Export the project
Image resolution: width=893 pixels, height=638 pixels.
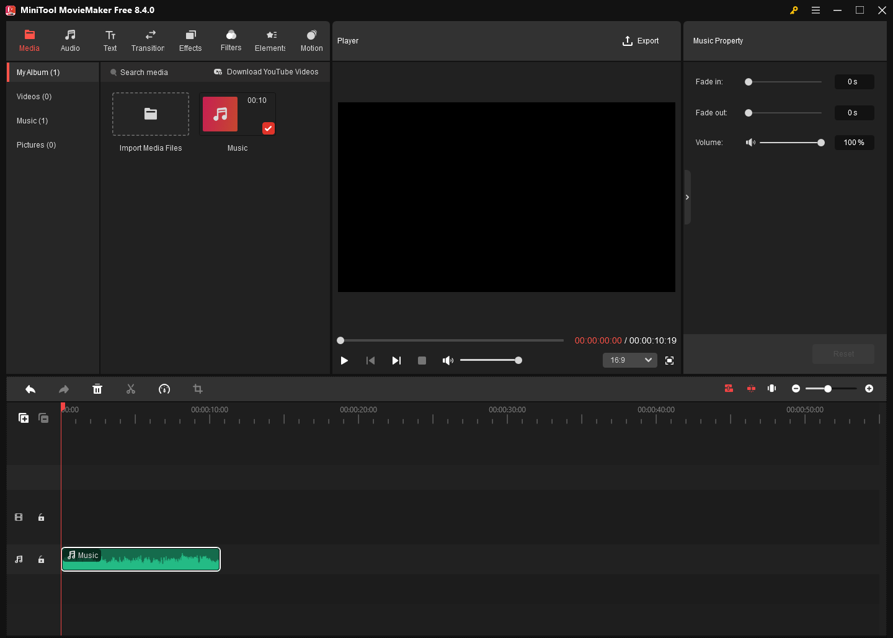coord(641,40)
